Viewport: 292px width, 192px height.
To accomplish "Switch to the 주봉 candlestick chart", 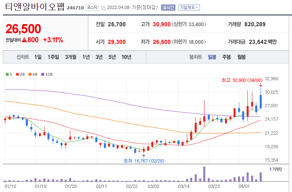I will point(227,57).
